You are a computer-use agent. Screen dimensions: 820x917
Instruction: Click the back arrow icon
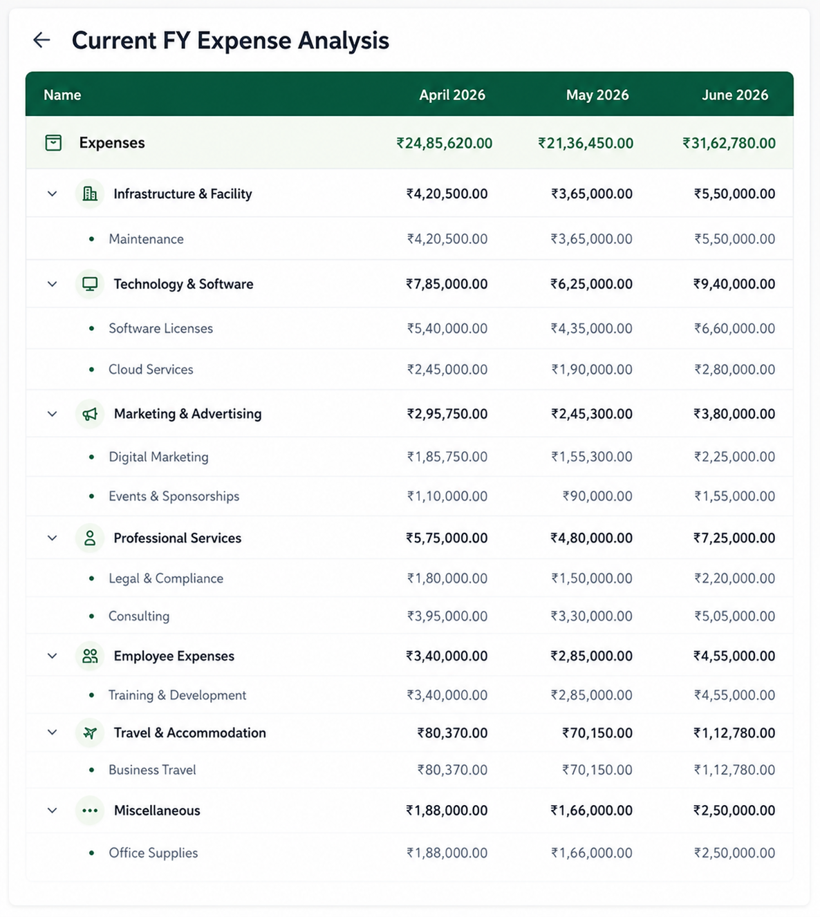(41, 40)
